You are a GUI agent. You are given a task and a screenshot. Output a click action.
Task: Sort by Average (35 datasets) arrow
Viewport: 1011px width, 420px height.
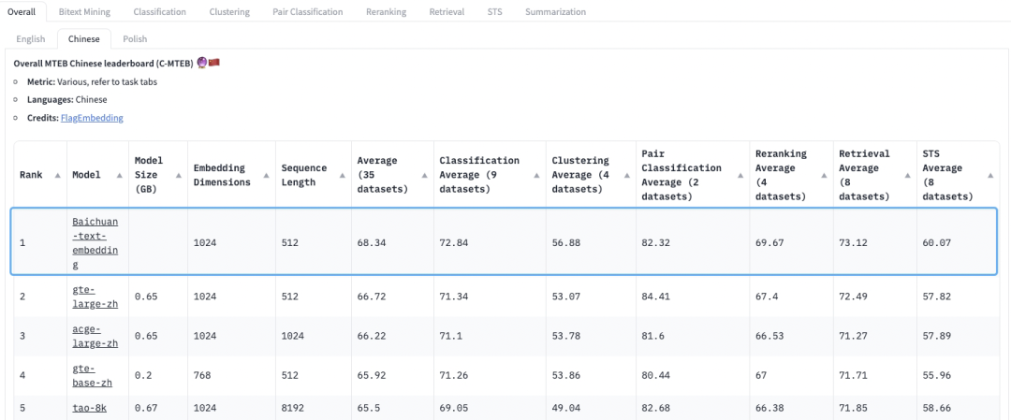[425, 175]
